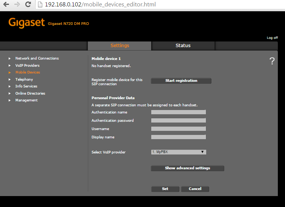Open Telephony menu
This screenshot has height=207, width=285.
[x=24, y=80]
